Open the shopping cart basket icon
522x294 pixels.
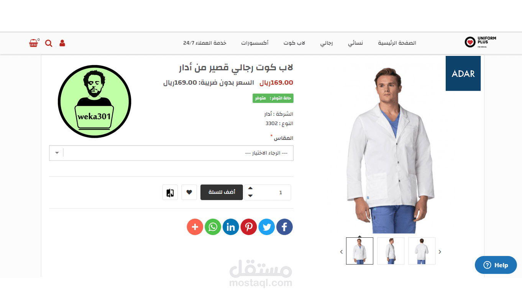coord(34,43)
